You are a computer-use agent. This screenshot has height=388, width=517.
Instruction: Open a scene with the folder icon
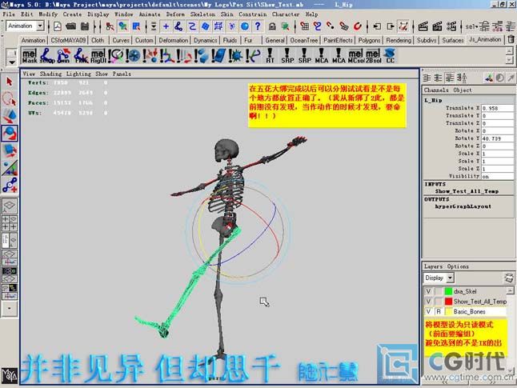coord(71,26)
